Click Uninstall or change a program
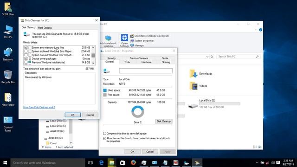Screen dimensions: 297x167 149,36
